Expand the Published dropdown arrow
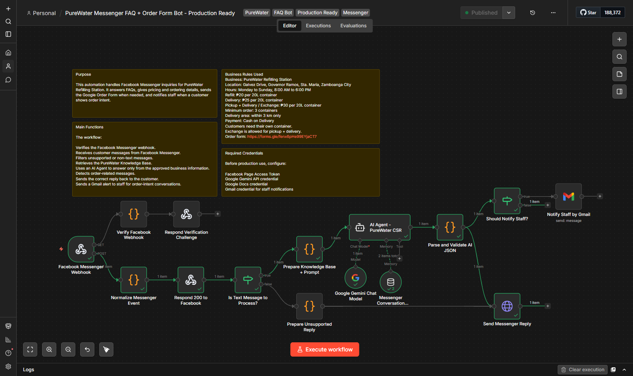Image resolution: width=633 pixels, height=376 pixels. pos(509,13)
